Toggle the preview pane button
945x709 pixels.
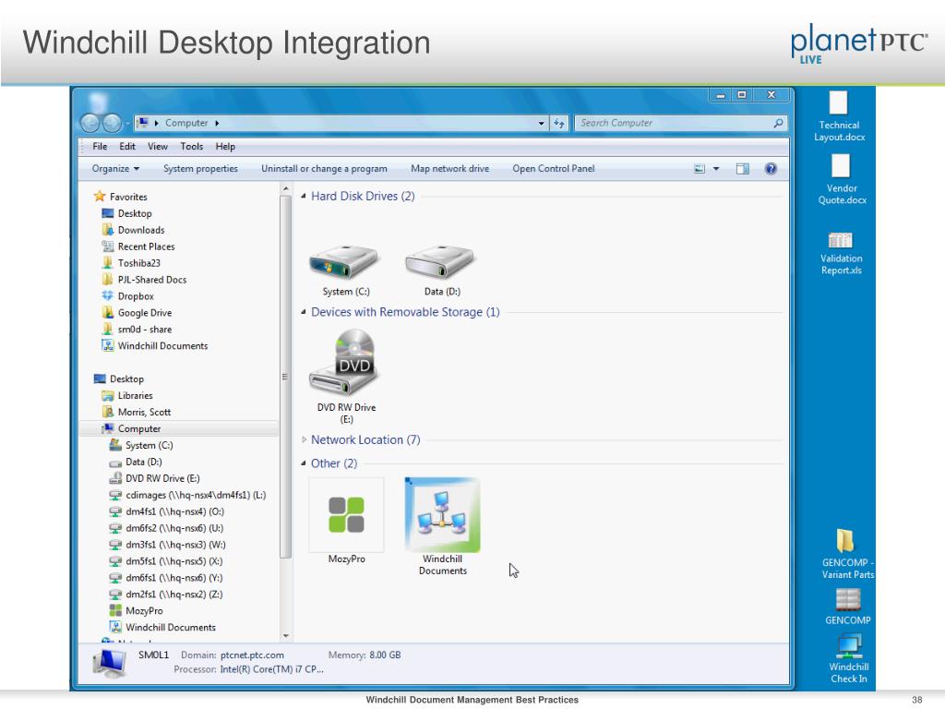pos(743,169)
